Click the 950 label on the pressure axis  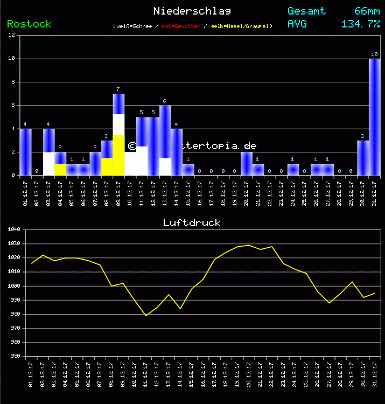tap(14, 356)
